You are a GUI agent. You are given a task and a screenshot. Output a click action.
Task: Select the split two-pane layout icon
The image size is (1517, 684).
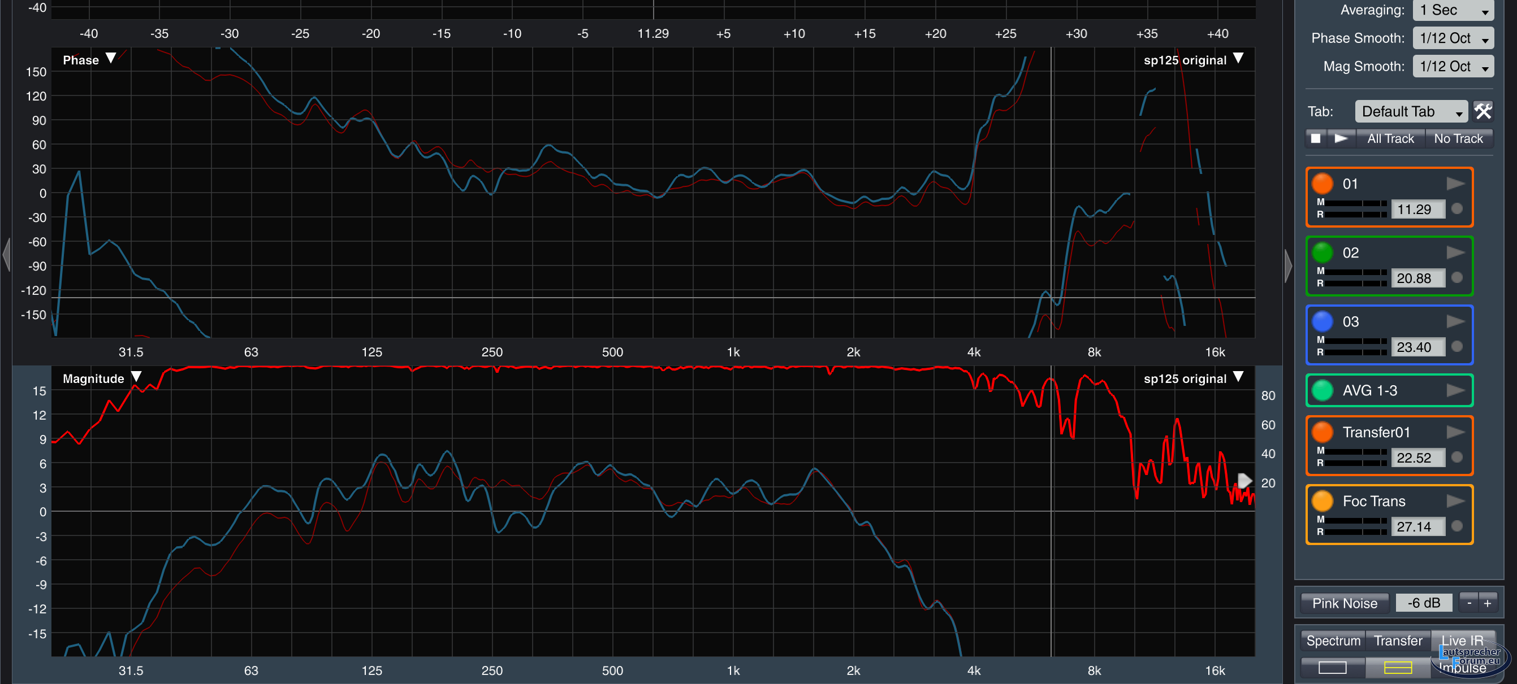coord(1398,668)
